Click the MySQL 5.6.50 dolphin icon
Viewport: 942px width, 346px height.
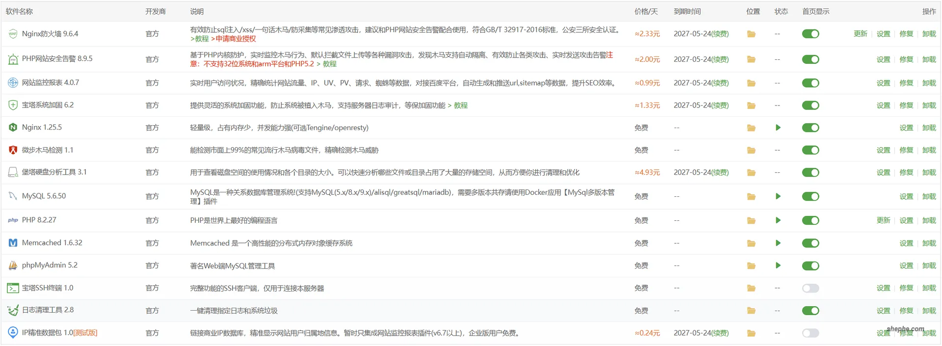(x=13, y=196)
